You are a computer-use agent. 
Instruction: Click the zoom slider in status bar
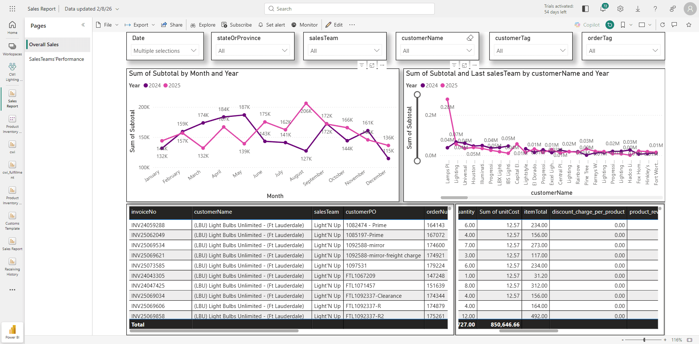click(x=644, y=340)
